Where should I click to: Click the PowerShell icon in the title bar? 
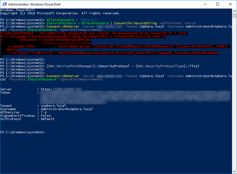click(4, 4)
